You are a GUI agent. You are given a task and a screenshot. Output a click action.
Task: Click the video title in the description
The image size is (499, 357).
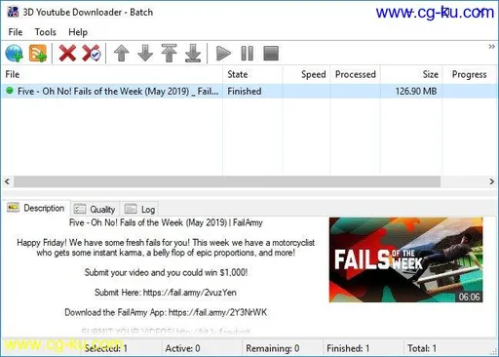click(x=166, y=222)
